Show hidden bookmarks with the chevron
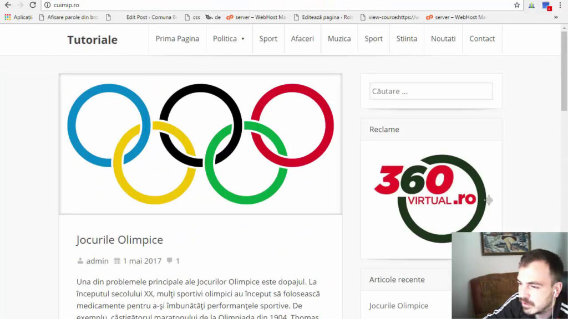 tap(556, 17)
